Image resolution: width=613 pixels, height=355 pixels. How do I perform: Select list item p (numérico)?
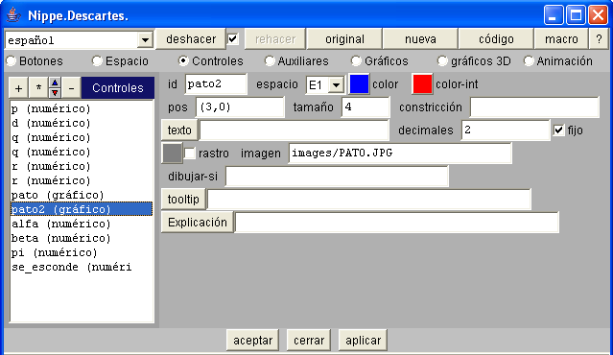[82, 108]
